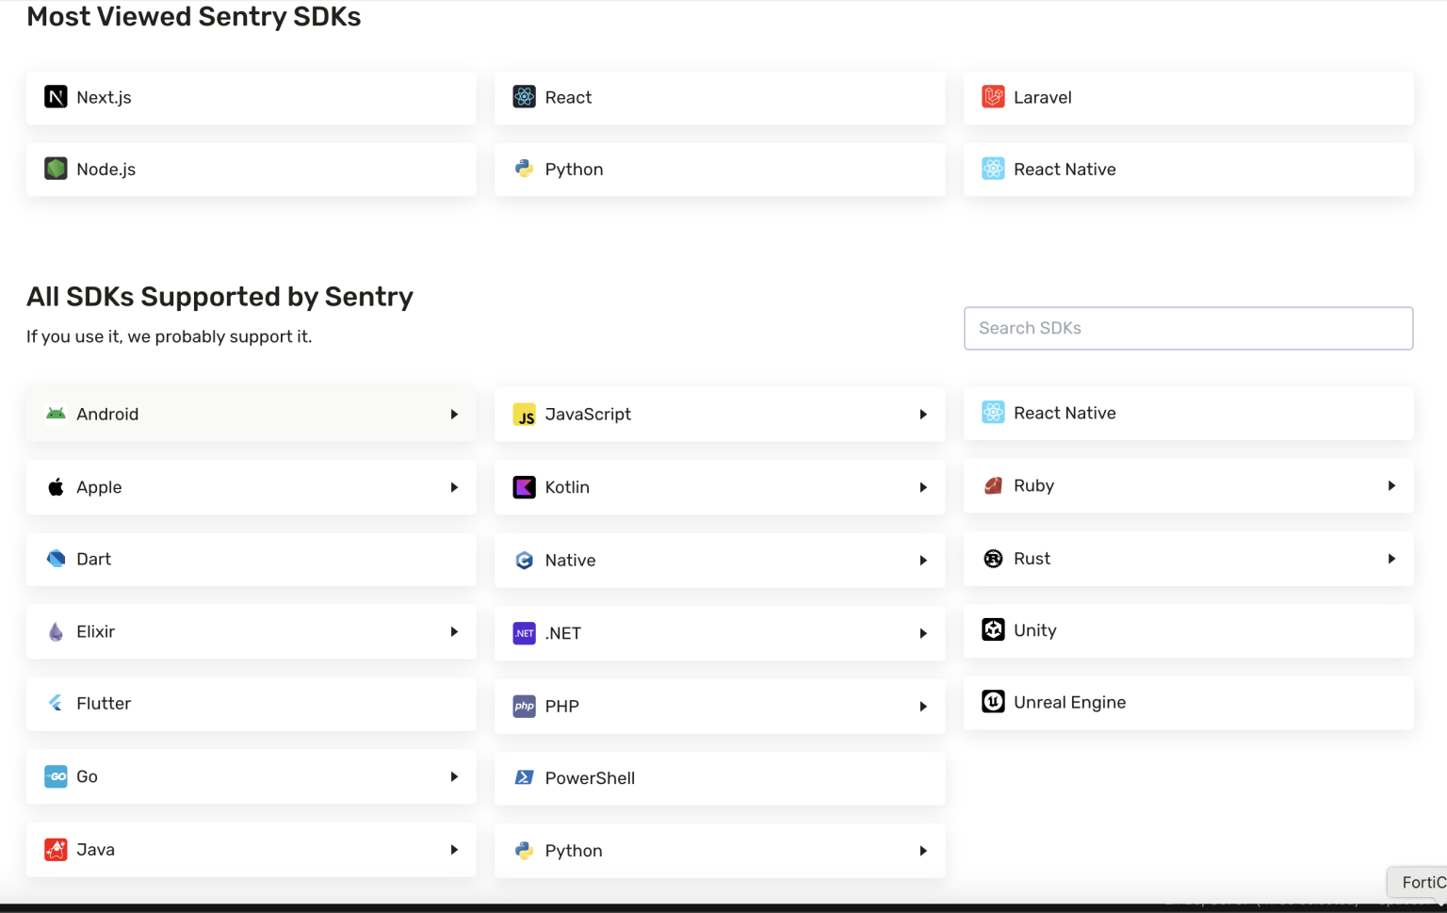Expand the Ruby SDK list

pyautogui.click(x=1391, y=485)
